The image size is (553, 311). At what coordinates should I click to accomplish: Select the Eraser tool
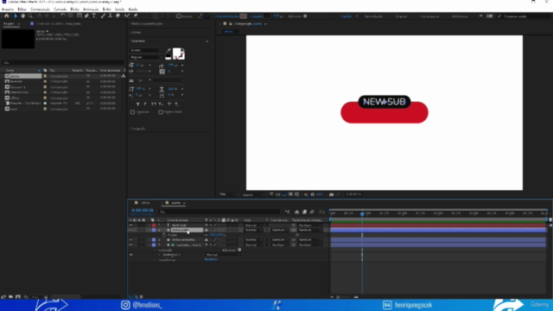point(118,16)
